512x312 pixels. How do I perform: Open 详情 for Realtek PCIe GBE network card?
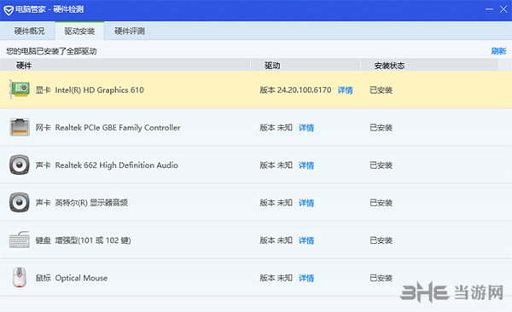306,128
